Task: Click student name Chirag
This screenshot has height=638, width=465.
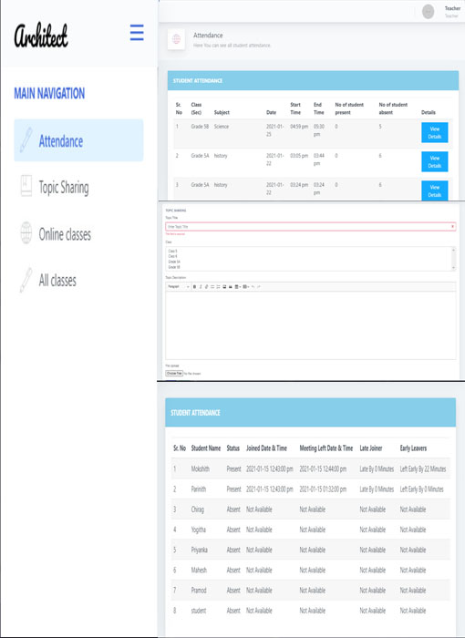Action: (x=198, y=509)
